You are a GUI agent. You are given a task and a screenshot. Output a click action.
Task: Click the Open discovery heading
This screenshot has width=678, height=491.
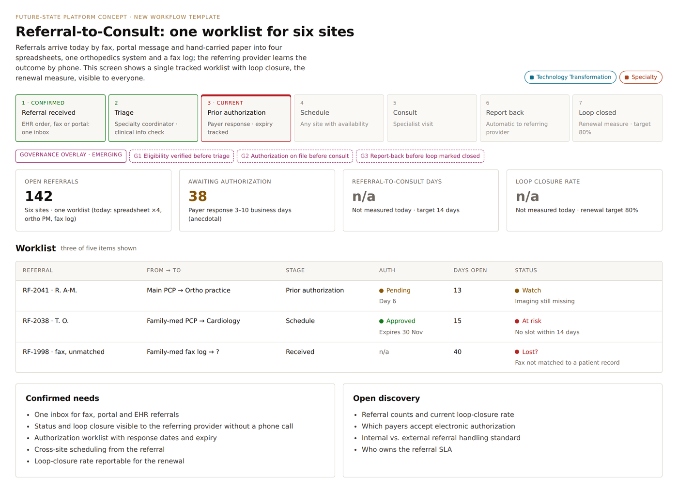pyautogui.click(x=386, y=399)
